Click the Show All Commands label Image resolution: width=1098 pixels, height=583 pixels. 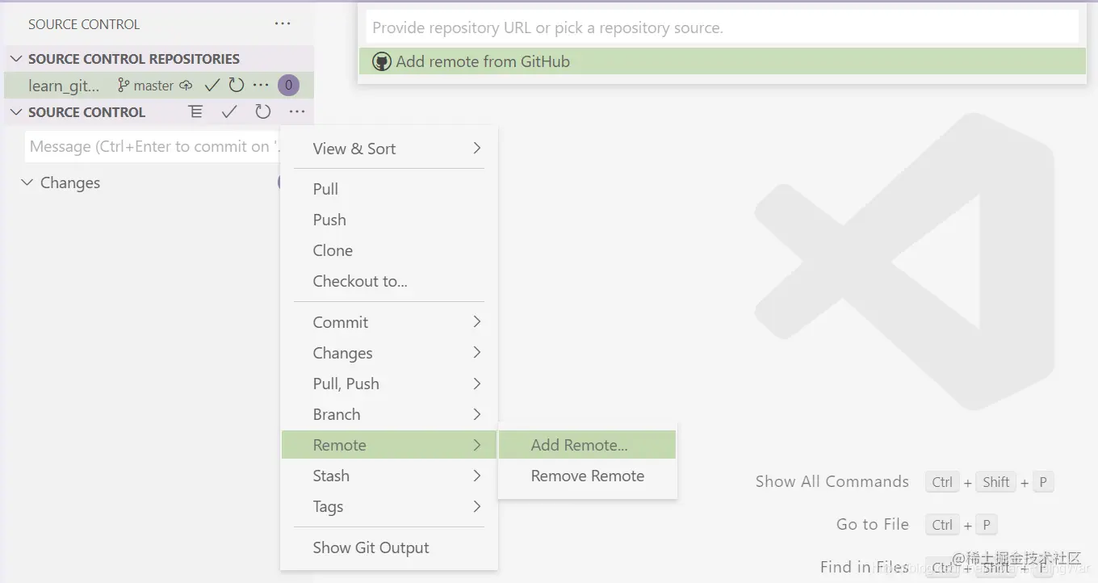click(832, 481)
